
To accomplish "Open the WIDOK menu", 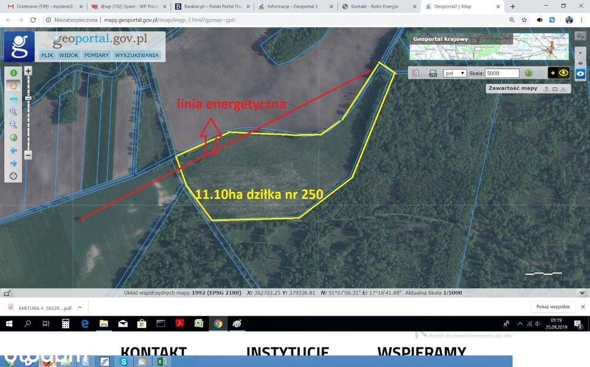I will coord(69,55).
